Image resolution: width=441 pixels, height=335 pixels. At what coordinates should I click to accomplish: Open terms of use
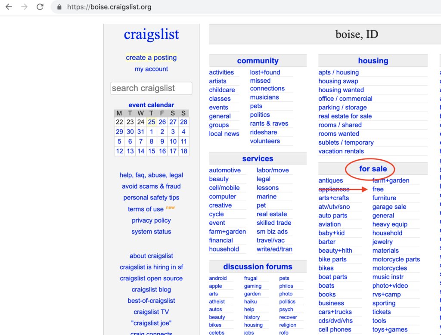(x=146, y=209)
